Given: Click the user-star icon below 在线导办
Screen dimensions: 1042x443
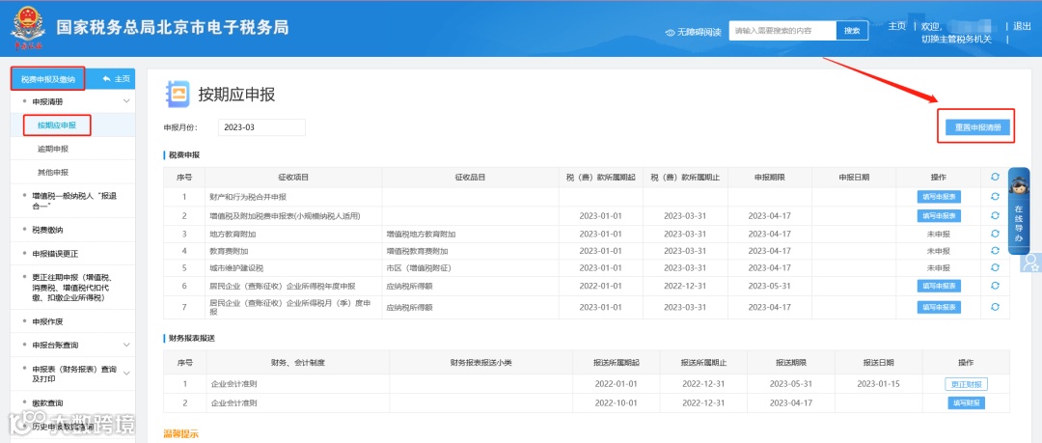Looking at the screenshot, I should [x=1031, y=263].
